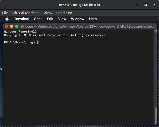Click the green zoom button of Terminal window
Screen dimensions: 159x127
[17, 27]
